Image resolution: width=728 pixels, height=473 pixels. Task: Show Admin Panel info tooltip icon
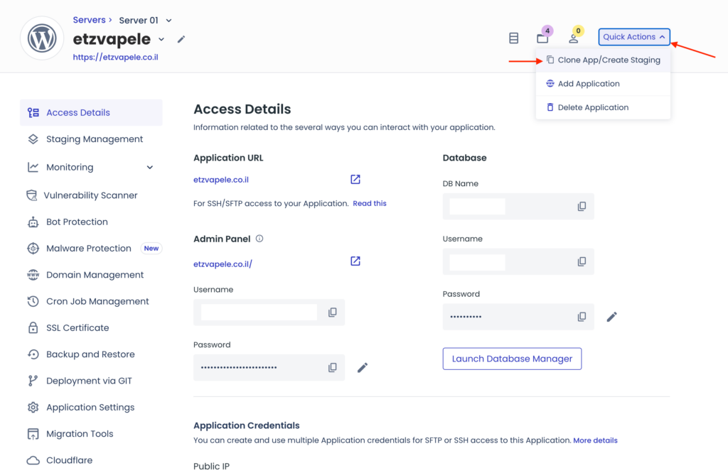pyautogui.click(x=259, y=239)
